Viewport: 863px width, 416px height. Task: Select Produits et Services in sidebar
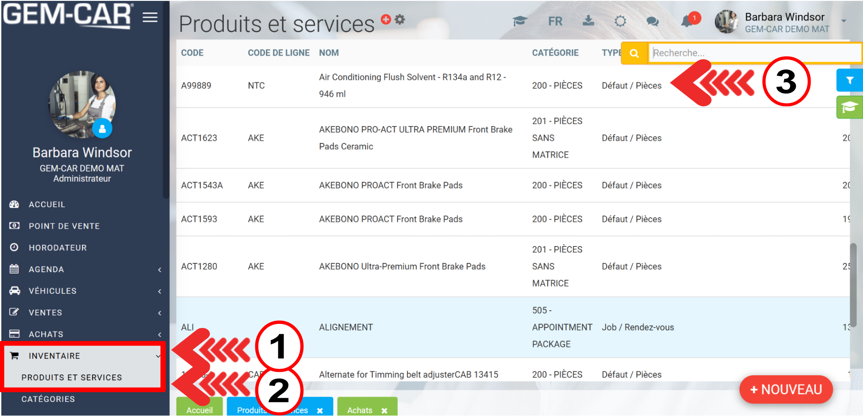(x=72, y=377)
